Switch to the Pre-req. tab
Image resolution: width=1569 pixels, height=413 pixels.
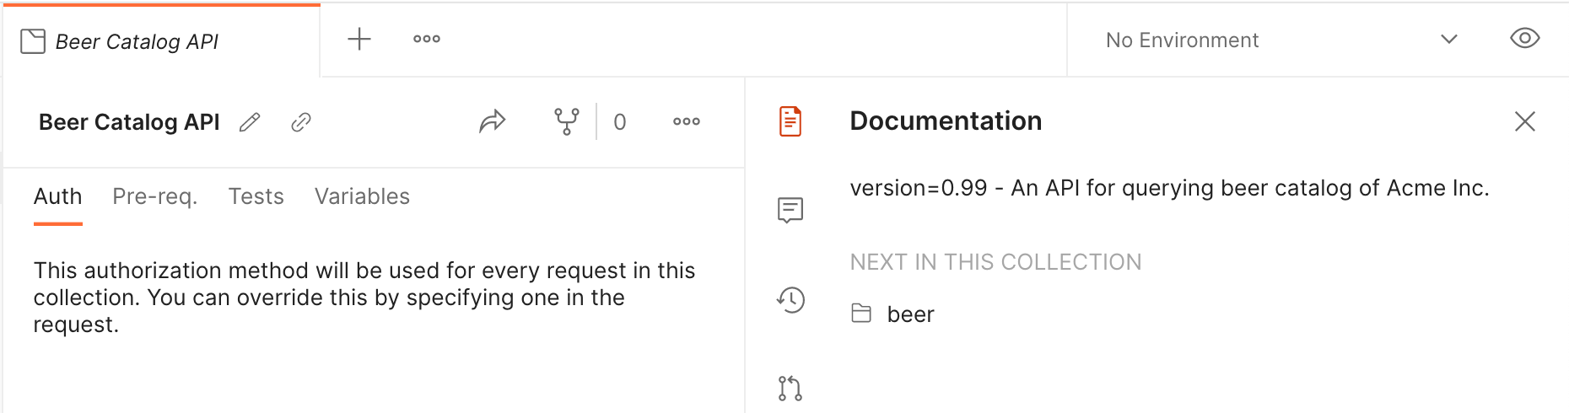pos(155,196)
